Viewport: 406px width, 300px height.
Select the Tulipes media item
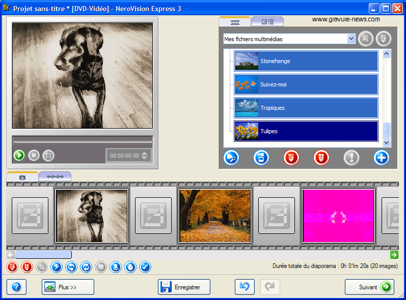[x=306, y=131]
